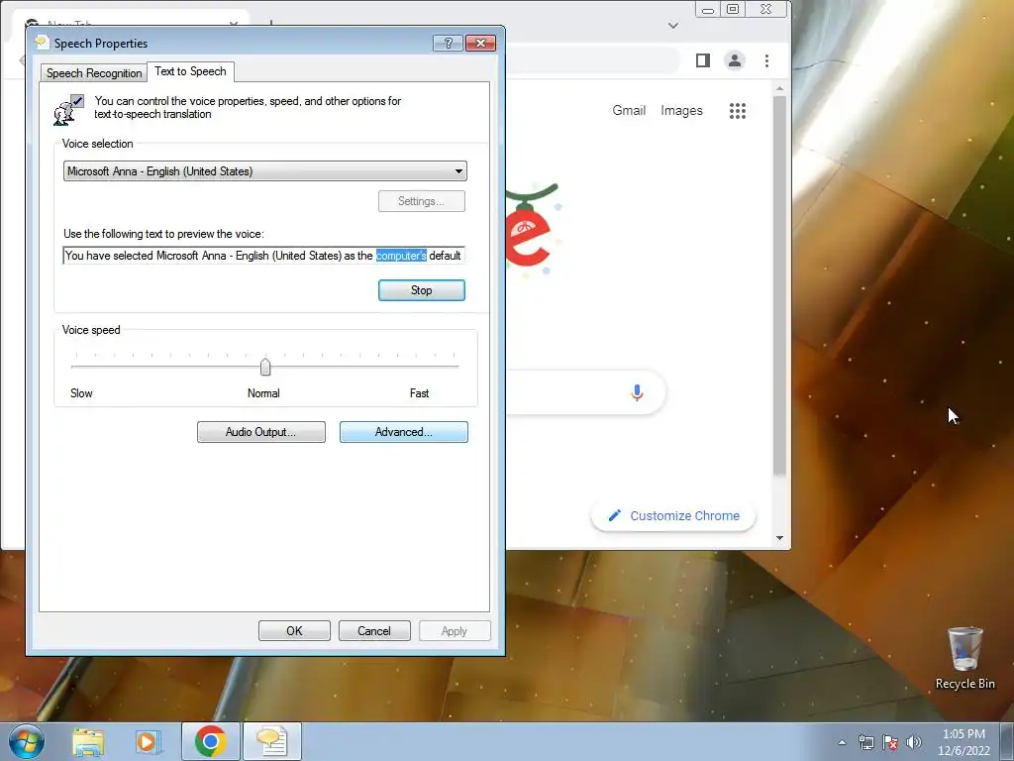1014x761 pixels.
Task: Open the Action Center flag icon
Action: click(x=890, y=742)
